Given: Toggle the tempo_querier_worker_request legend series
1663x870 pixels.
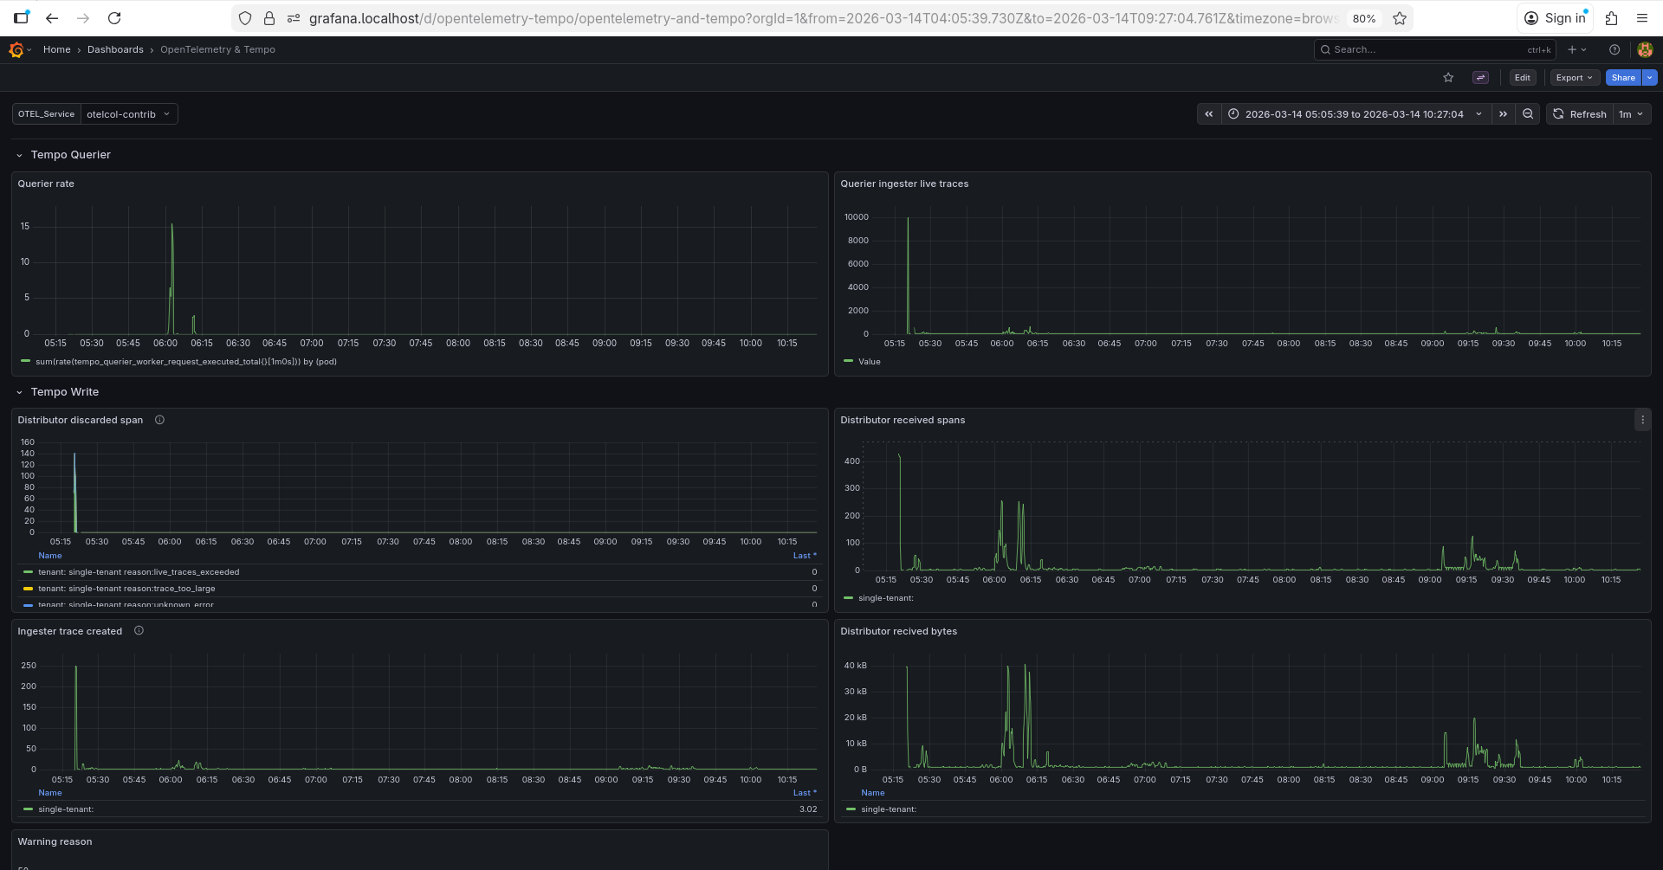Looking at the screenshot, I should [186, 362].
